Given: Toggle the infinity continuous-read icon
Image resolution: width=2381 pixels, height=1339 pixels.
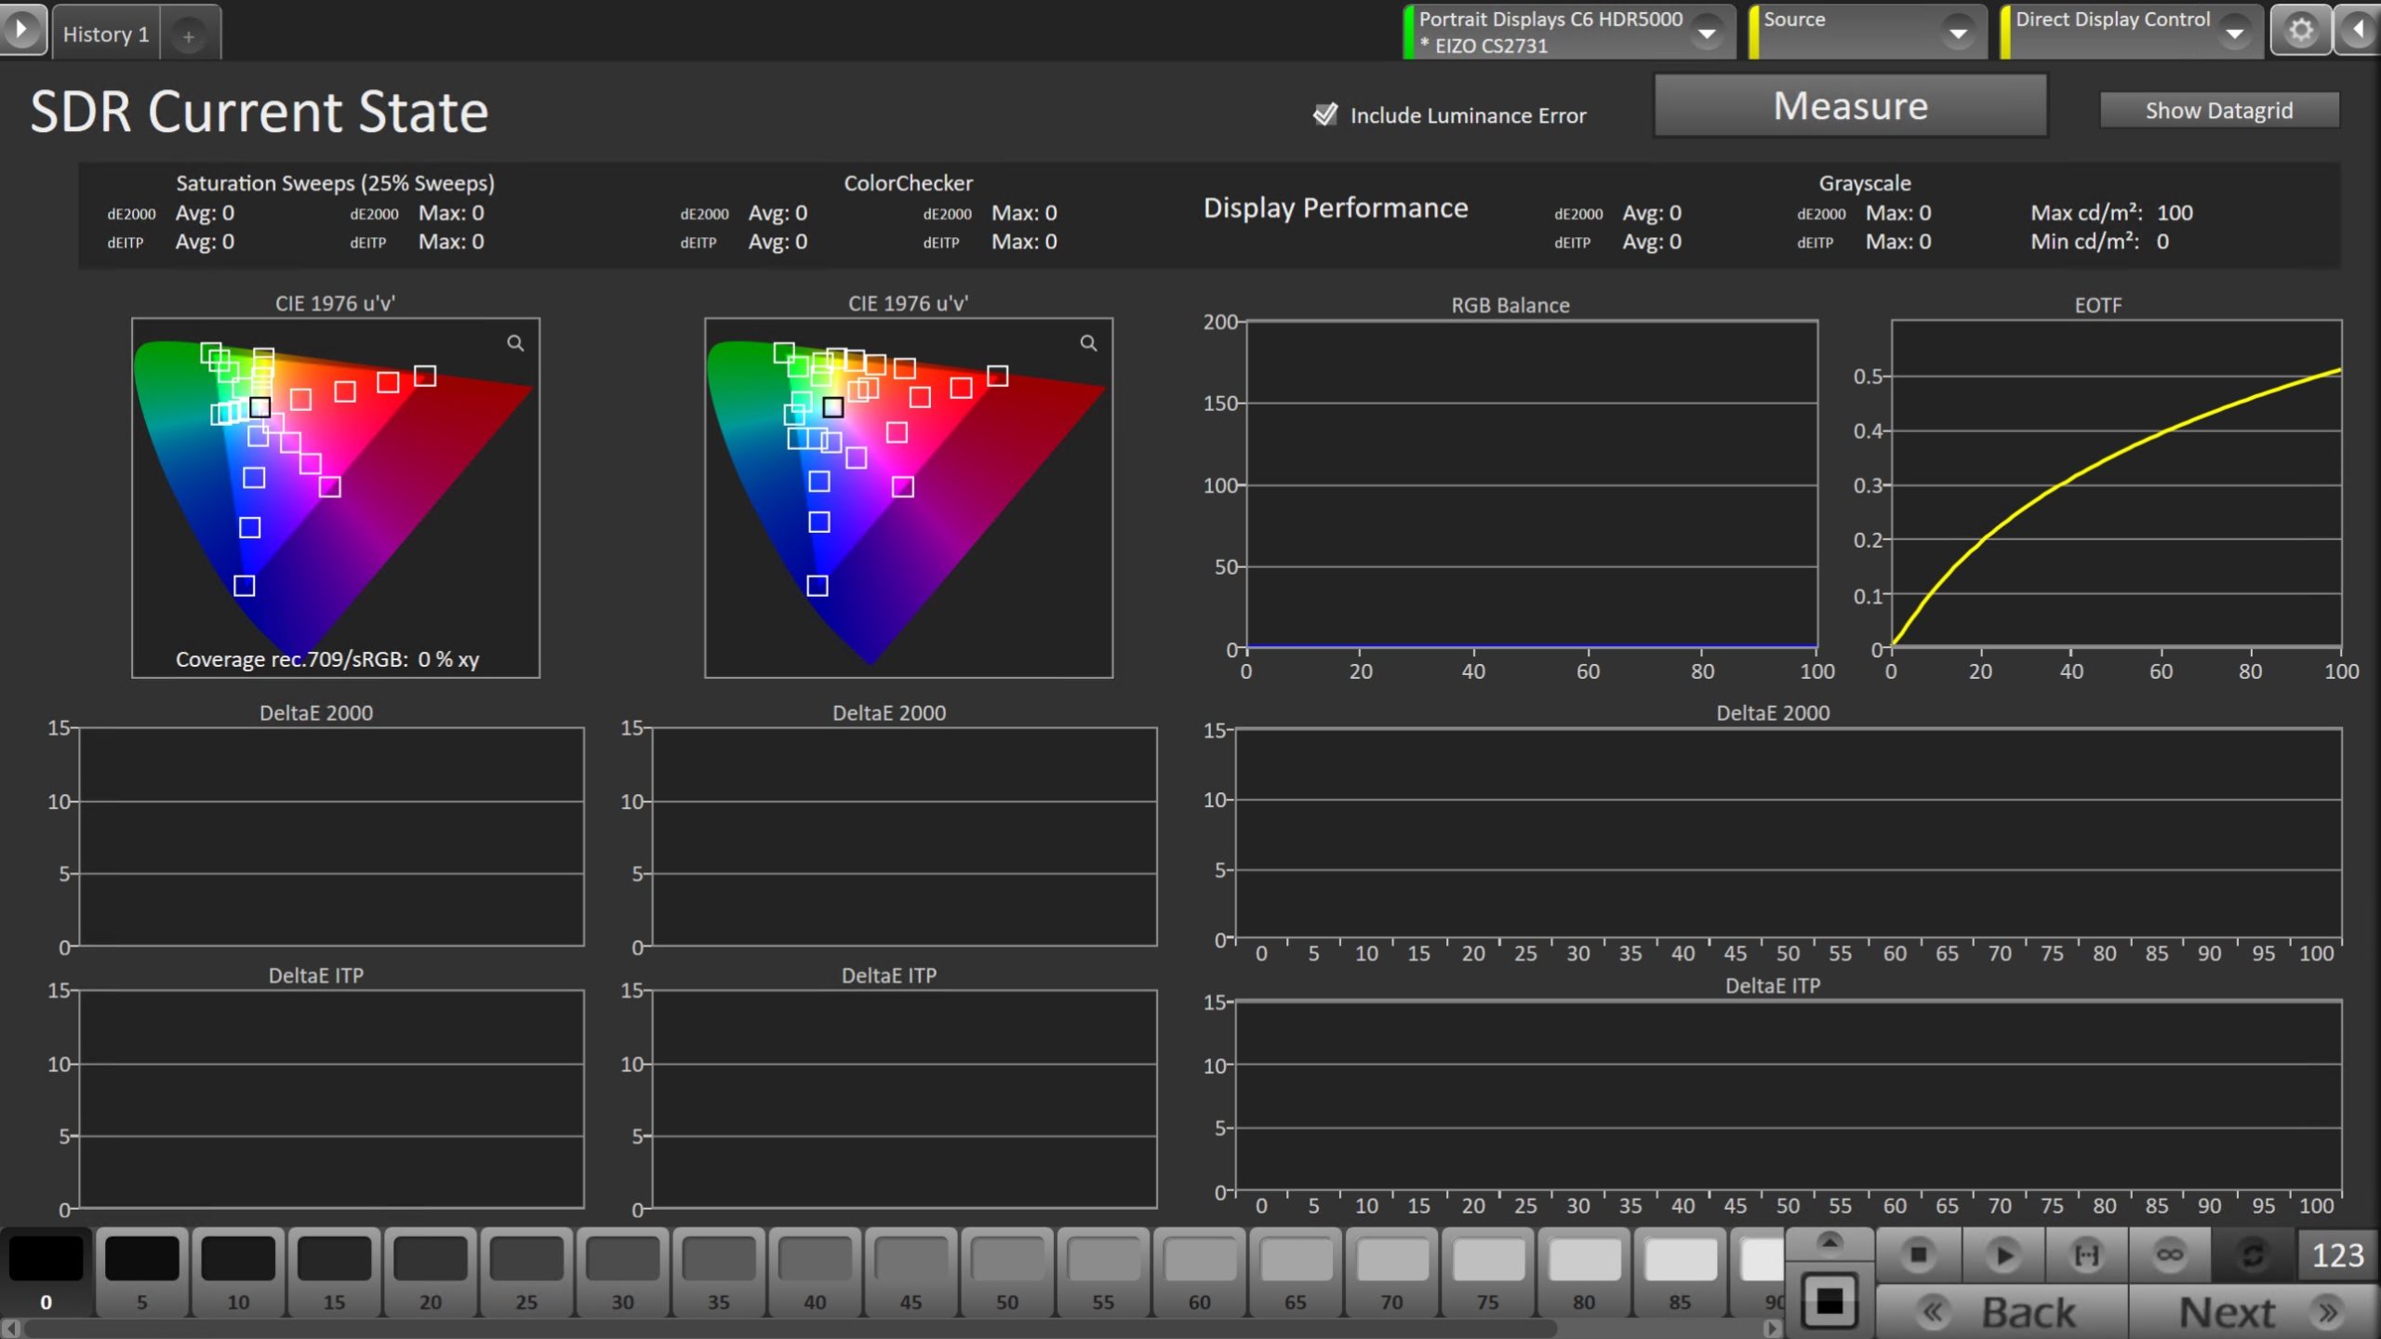Looking at the screenshot, I should point(2169,1255).
